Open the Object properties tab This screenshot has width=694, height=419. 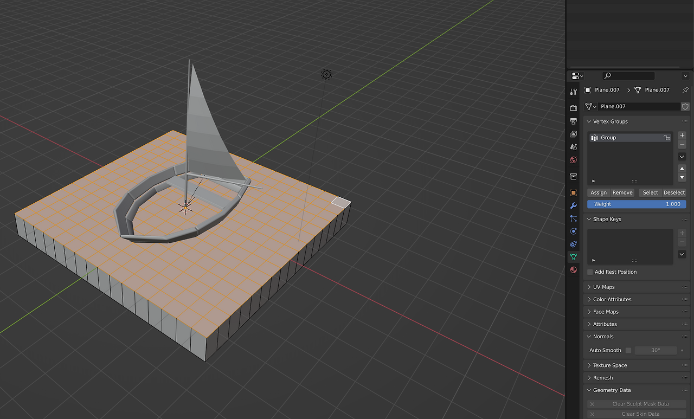click(x=574, y=192)
